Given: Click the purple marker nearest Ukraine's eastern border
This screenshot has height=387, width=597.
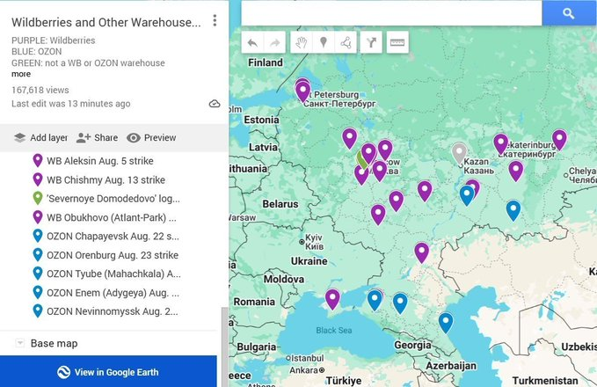Looking at the screenshot, I should (378, 214).
